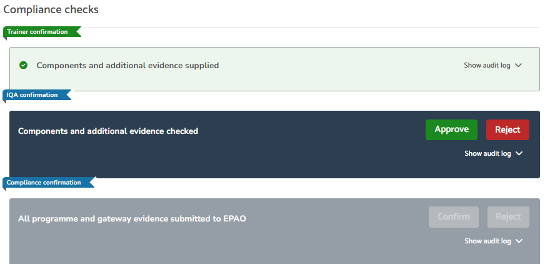This screenshot has height=264, width=545.
Task: Click the chevron beside Trainer audit log
Action: (518, 66)
